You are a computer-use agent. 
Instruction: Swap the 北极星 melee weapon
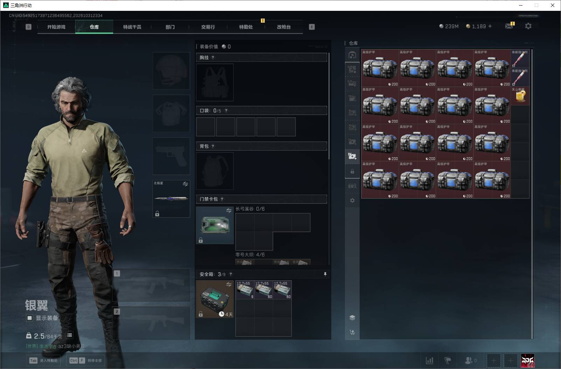[185, 184]
